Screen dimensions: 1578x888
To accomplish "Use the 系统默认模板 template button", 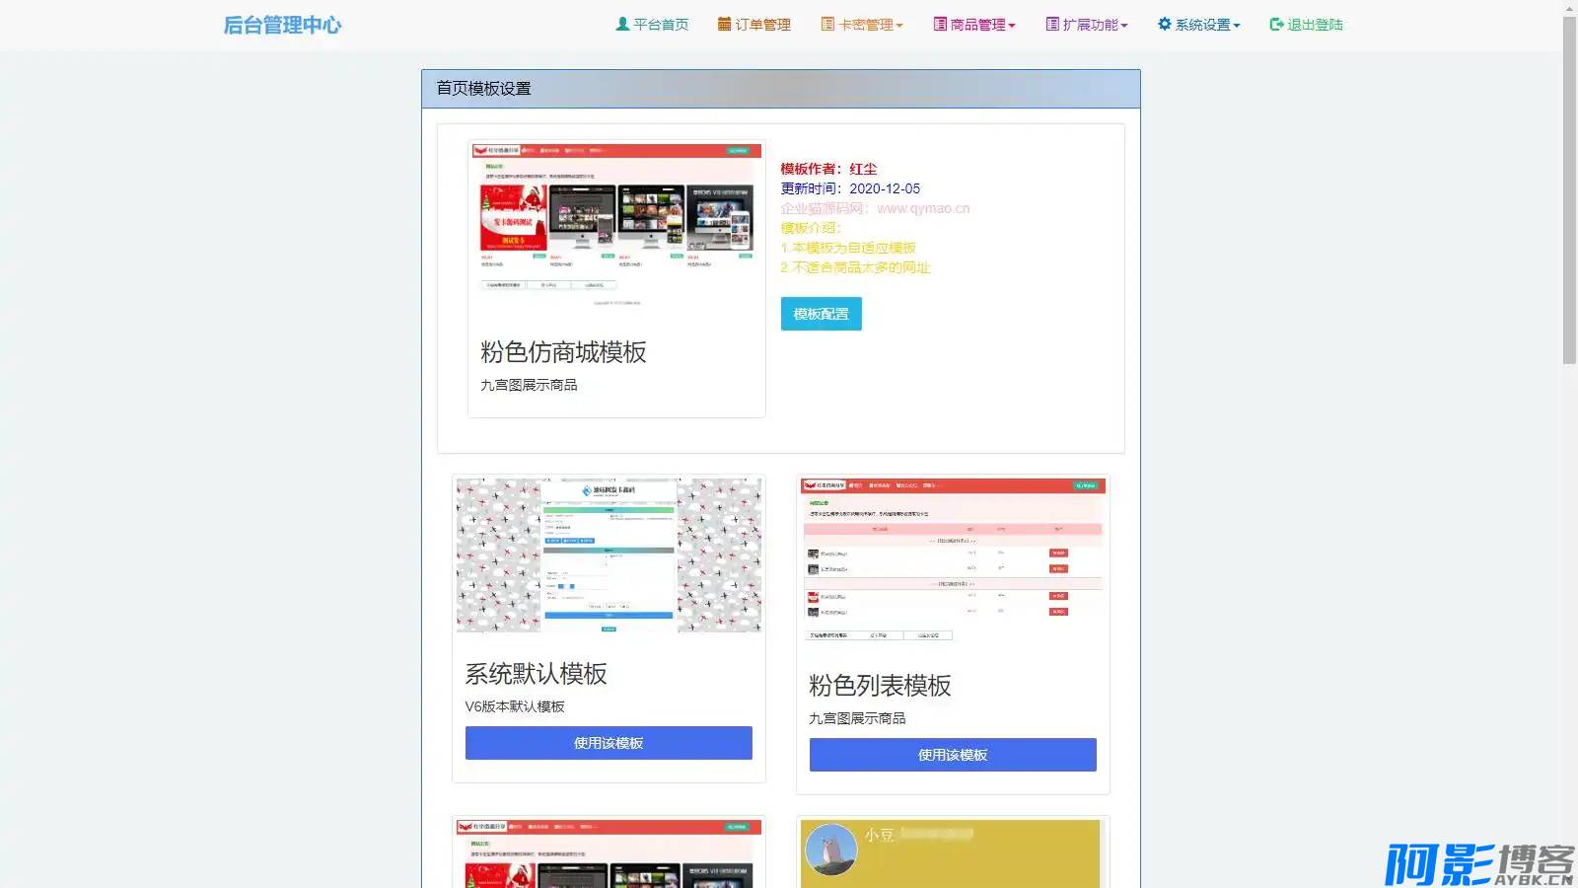I will coord(609,743).
